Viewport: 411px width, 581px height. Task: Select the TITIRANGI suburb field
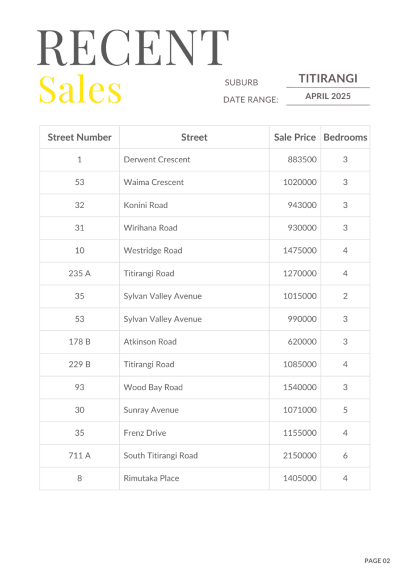pyautogui.click(x=328, y=78)
